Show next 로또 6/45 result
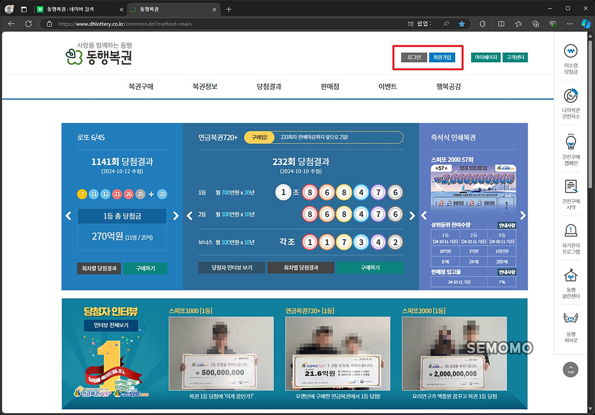 [175, 216]
